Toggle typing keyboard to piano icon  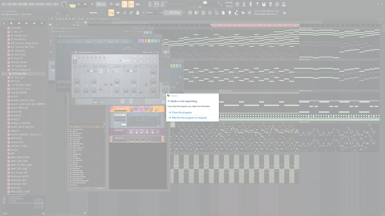pos(111,12)
